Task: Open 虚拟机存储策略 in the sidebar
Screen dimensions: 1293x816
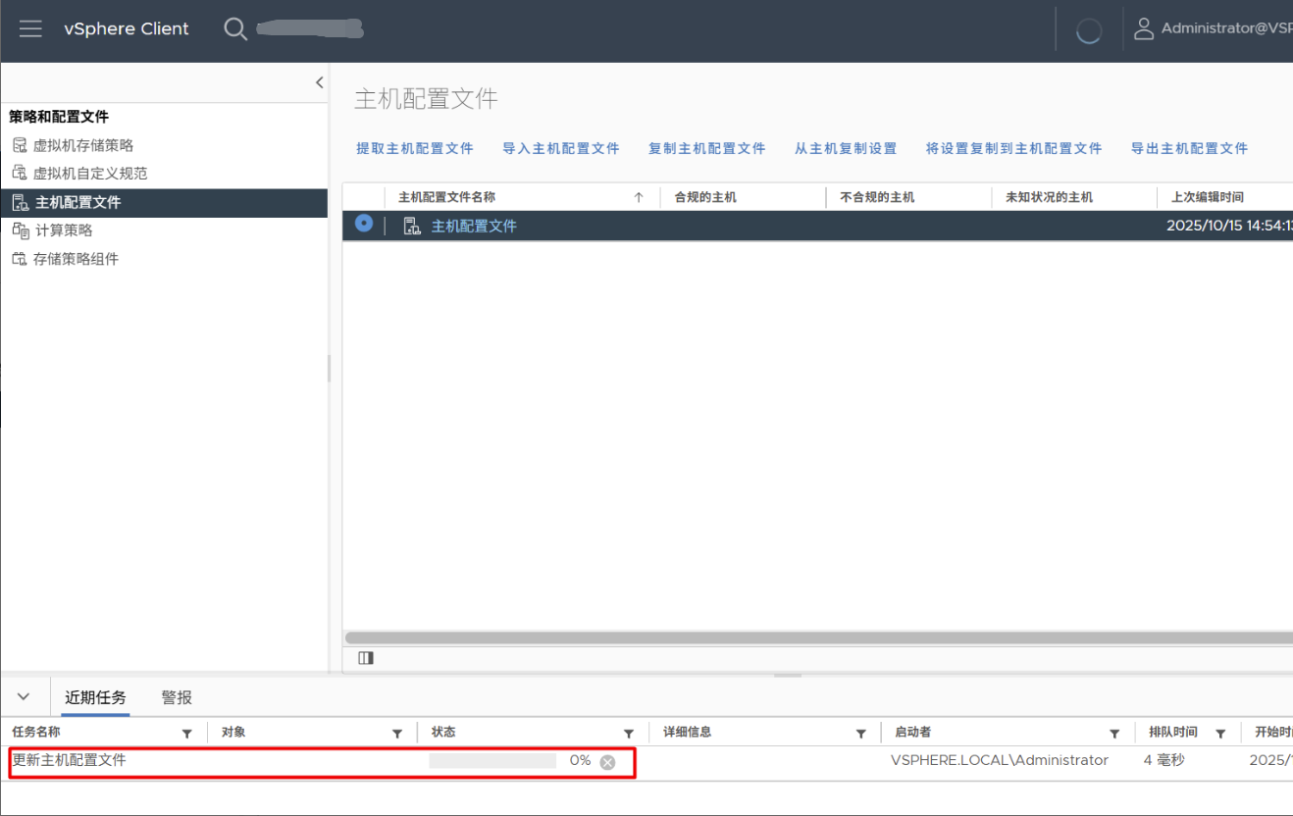Action: click(x=83, y=145)
